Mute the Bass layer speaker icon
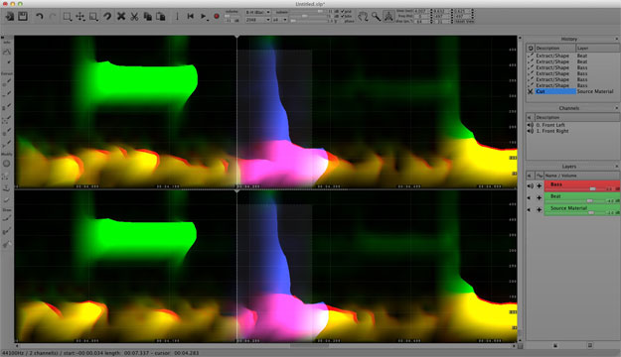This screenshot has height=357, width=621. (x=530, y=185)
